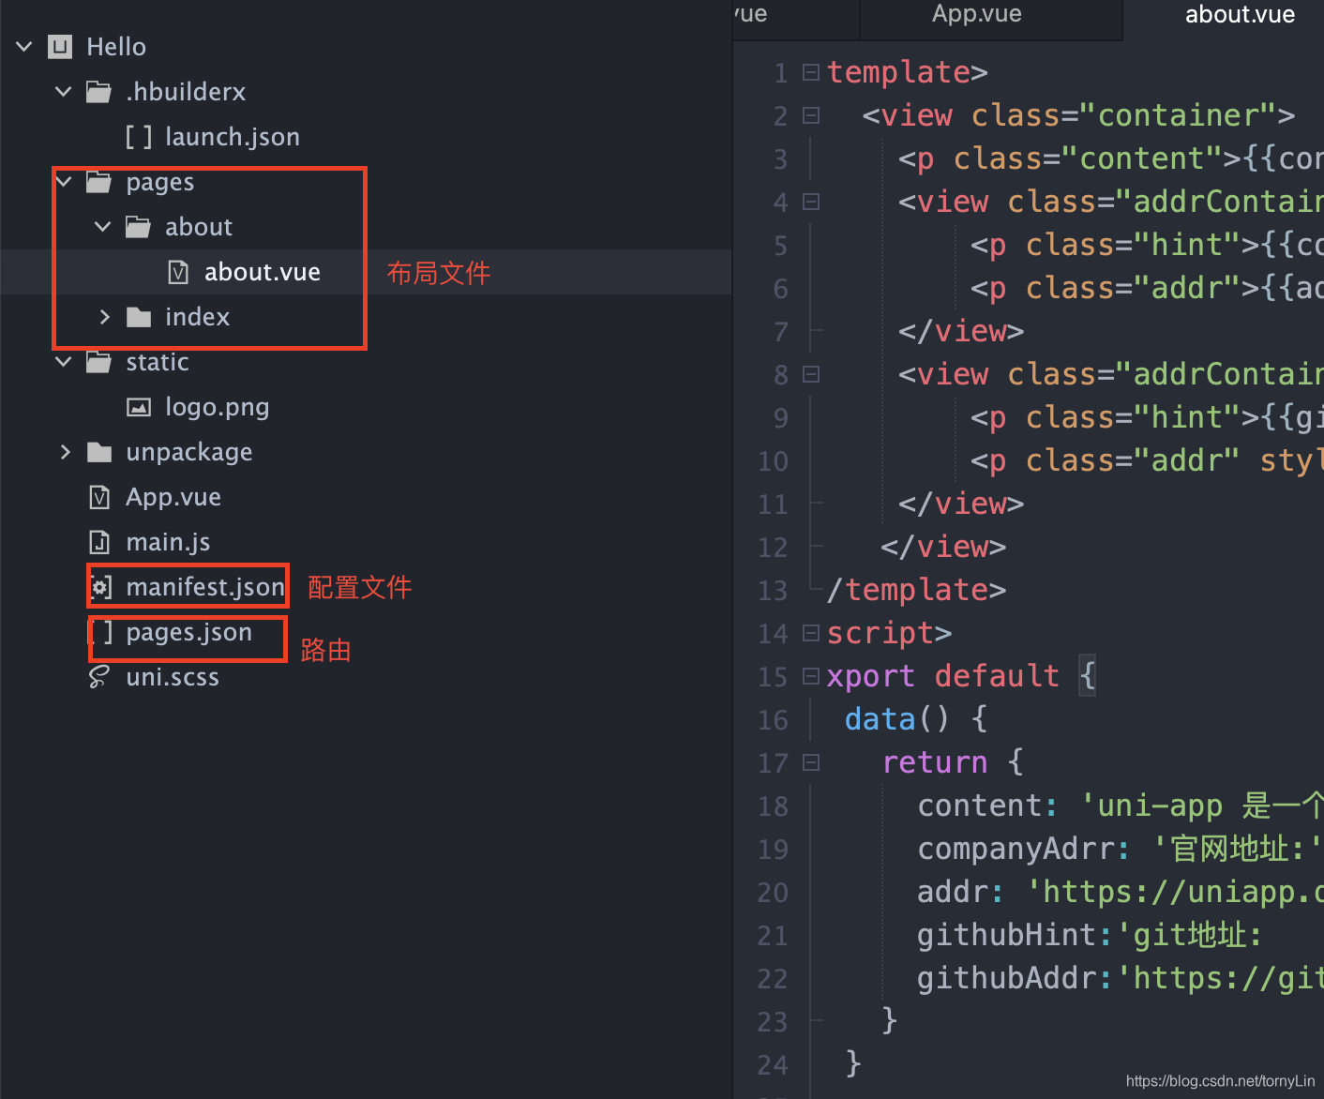
Task: Click line number 24 in the gutter
Action: (773, 1065)
